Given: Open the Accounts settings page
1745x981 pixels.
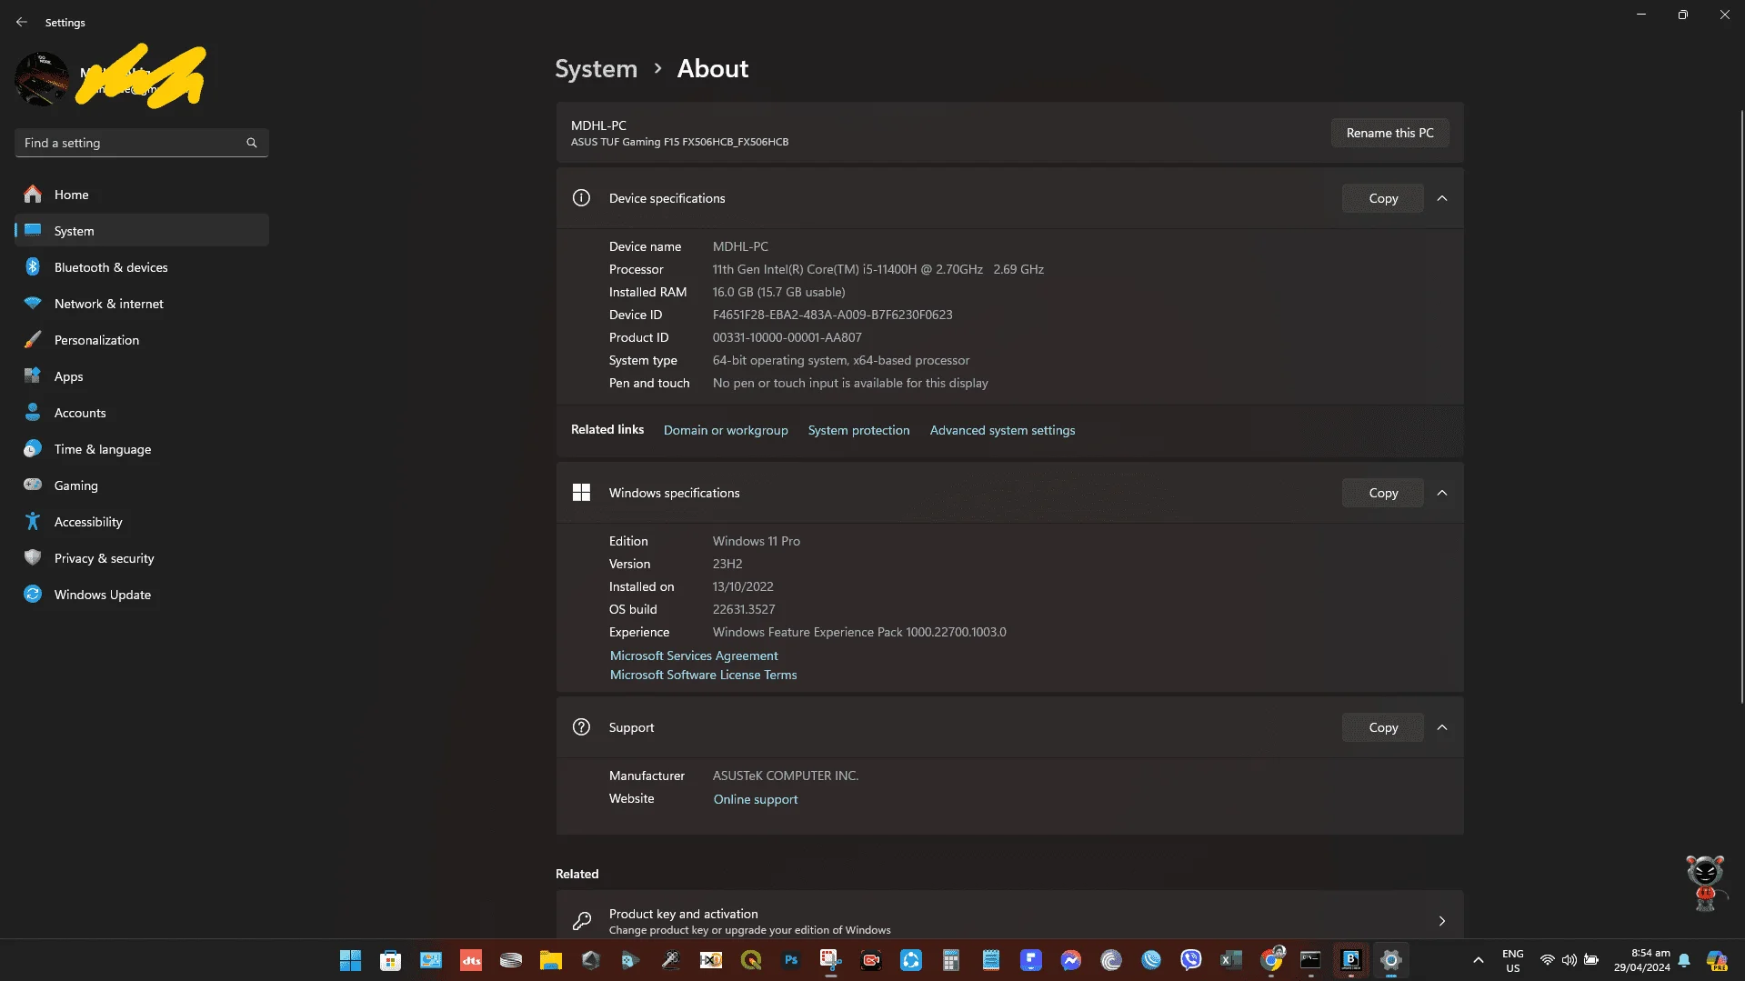Looking at the screenshot, I should coord(142,413).
